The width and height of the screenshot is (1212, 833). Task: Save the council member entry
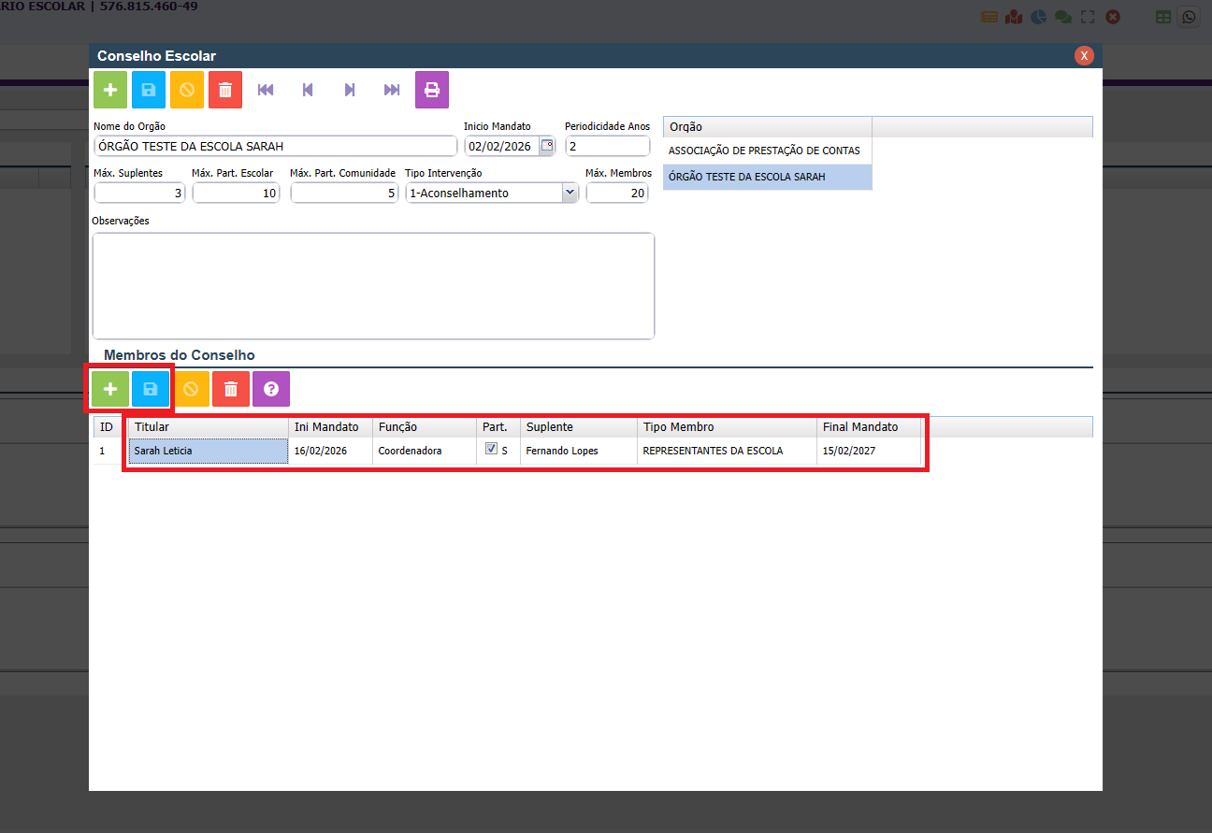point(150,389)
